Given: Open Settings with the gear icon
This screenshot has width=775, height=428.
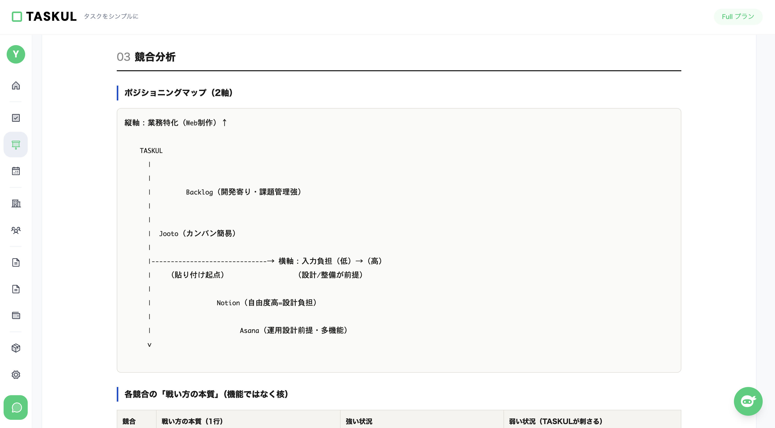Looking at the screenshot, I should (16, 375).
